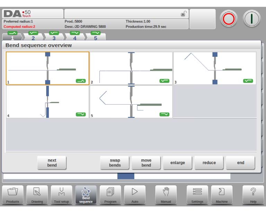
Task: Open the Drawing mode
Action: pyautogui.click(x=37, y=195)
